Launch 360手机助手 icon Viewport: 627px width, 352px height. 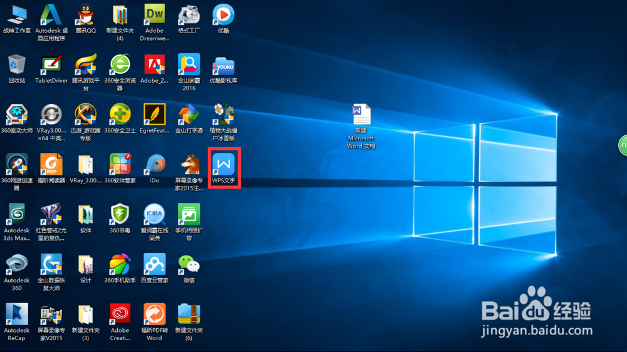pos(120,265)
